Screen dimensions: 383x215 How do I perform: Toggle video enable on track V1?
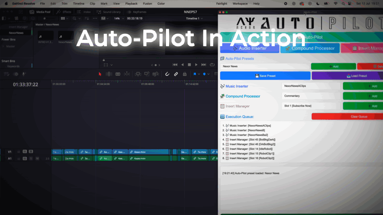pos(31,152)
